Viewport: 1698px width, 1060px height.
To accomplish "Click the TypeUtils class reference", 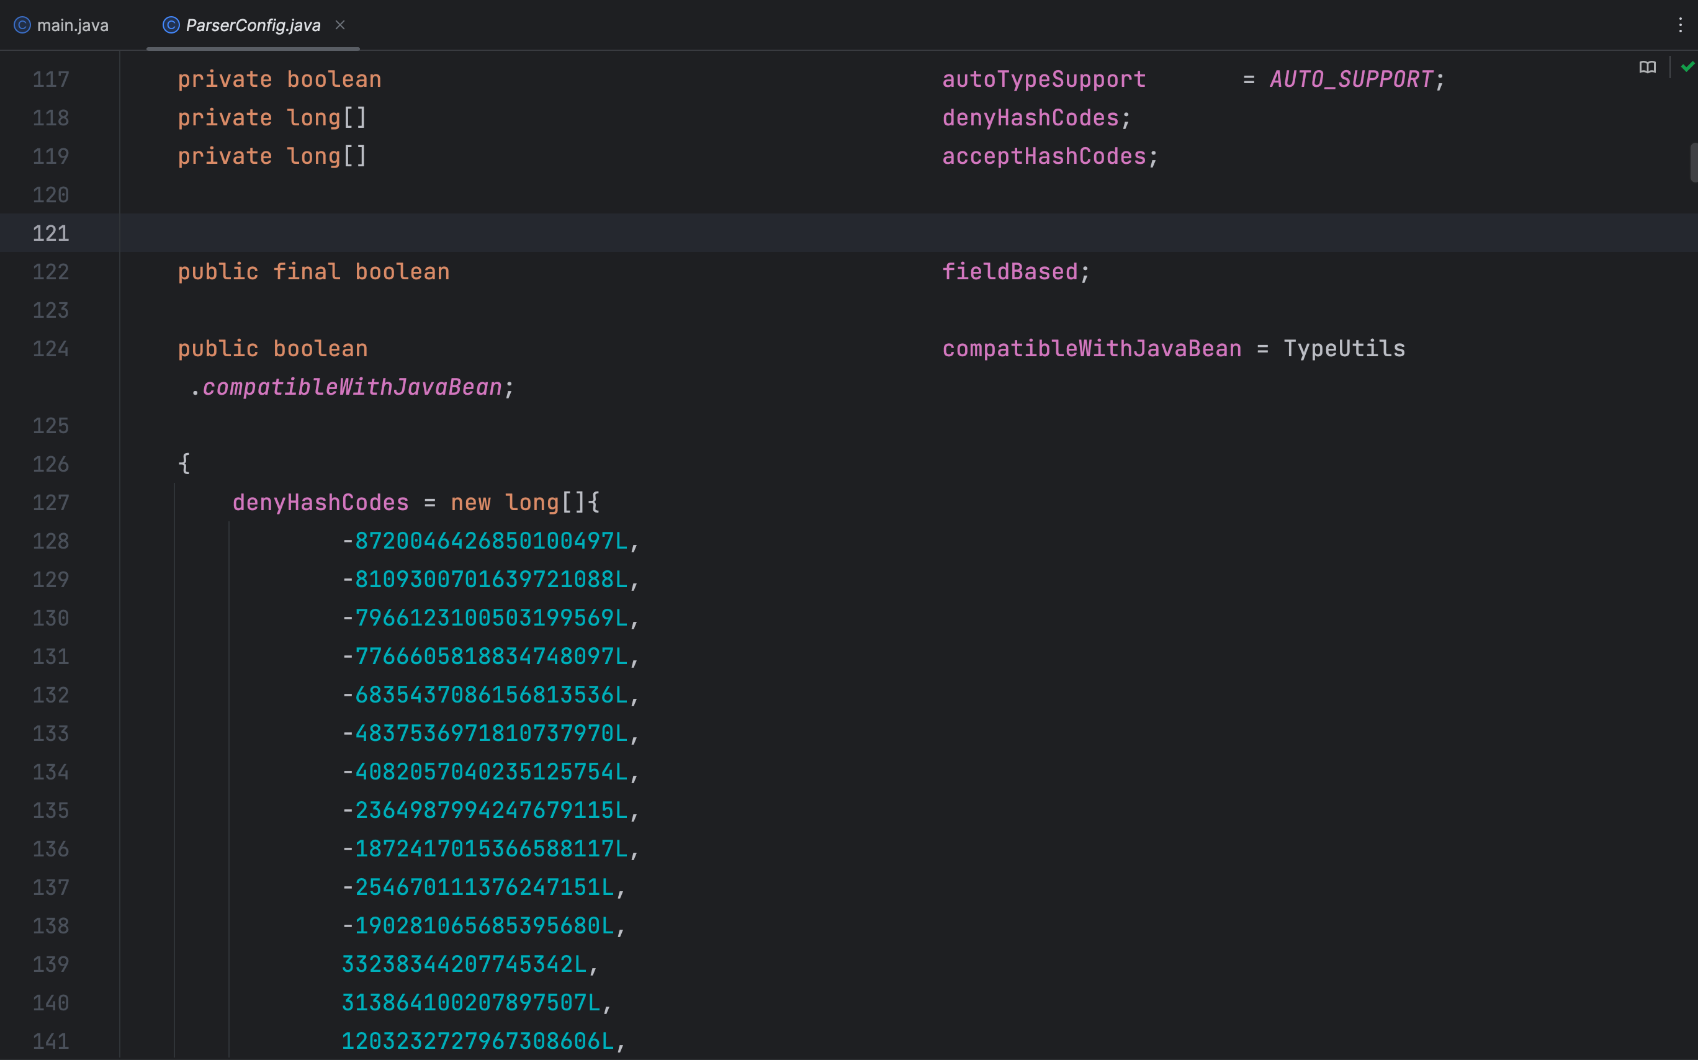I will click(1344, 349).
